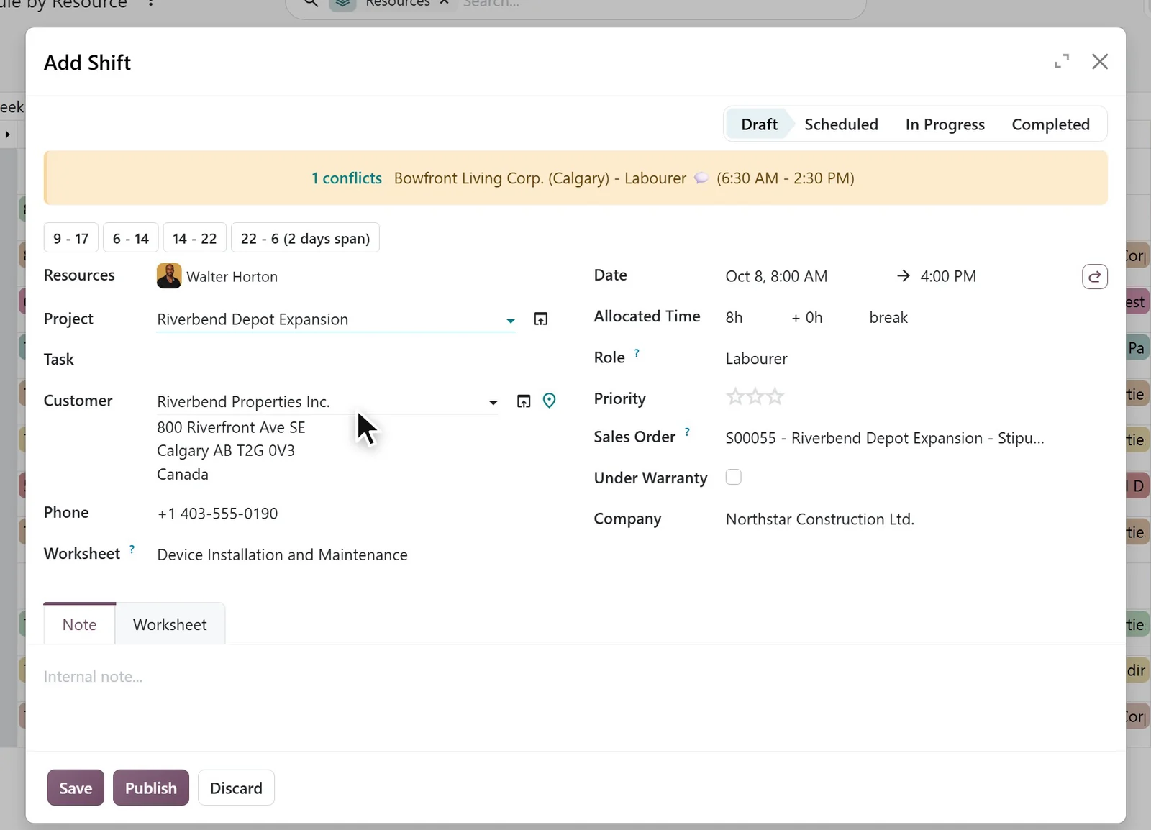Discard the shift changes
Viewport: 1151px width, 830px height.
pyautogui.click(x=236, y=788)
